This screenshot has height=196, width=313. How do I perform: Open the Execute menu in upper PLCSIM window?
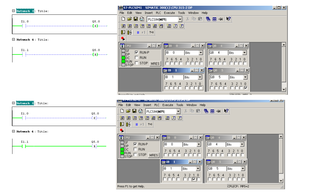[x=169, y=13]
